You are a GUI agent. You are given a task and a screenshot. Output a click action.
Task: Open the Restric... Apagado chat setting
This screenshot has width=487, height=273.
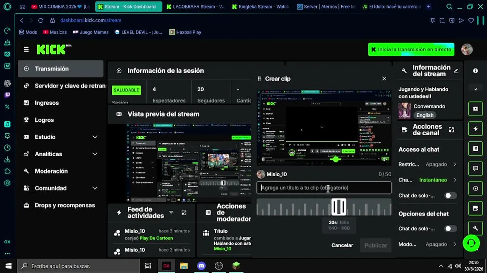pos(427,164)
